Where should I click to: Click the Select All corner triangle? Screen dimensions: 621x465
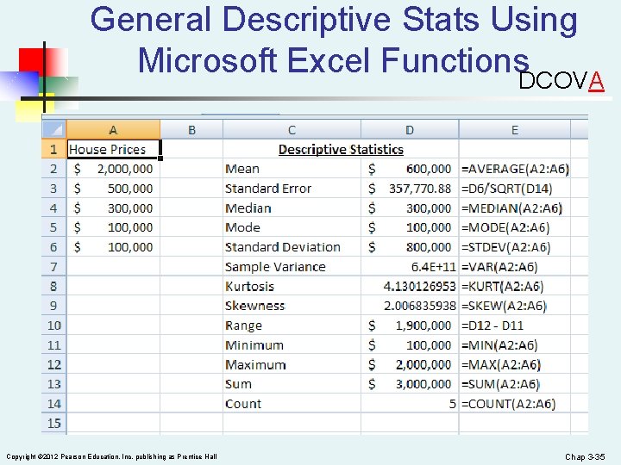pos(53,129)
